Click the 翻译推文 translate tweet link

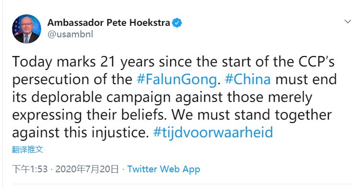[27, 149]
